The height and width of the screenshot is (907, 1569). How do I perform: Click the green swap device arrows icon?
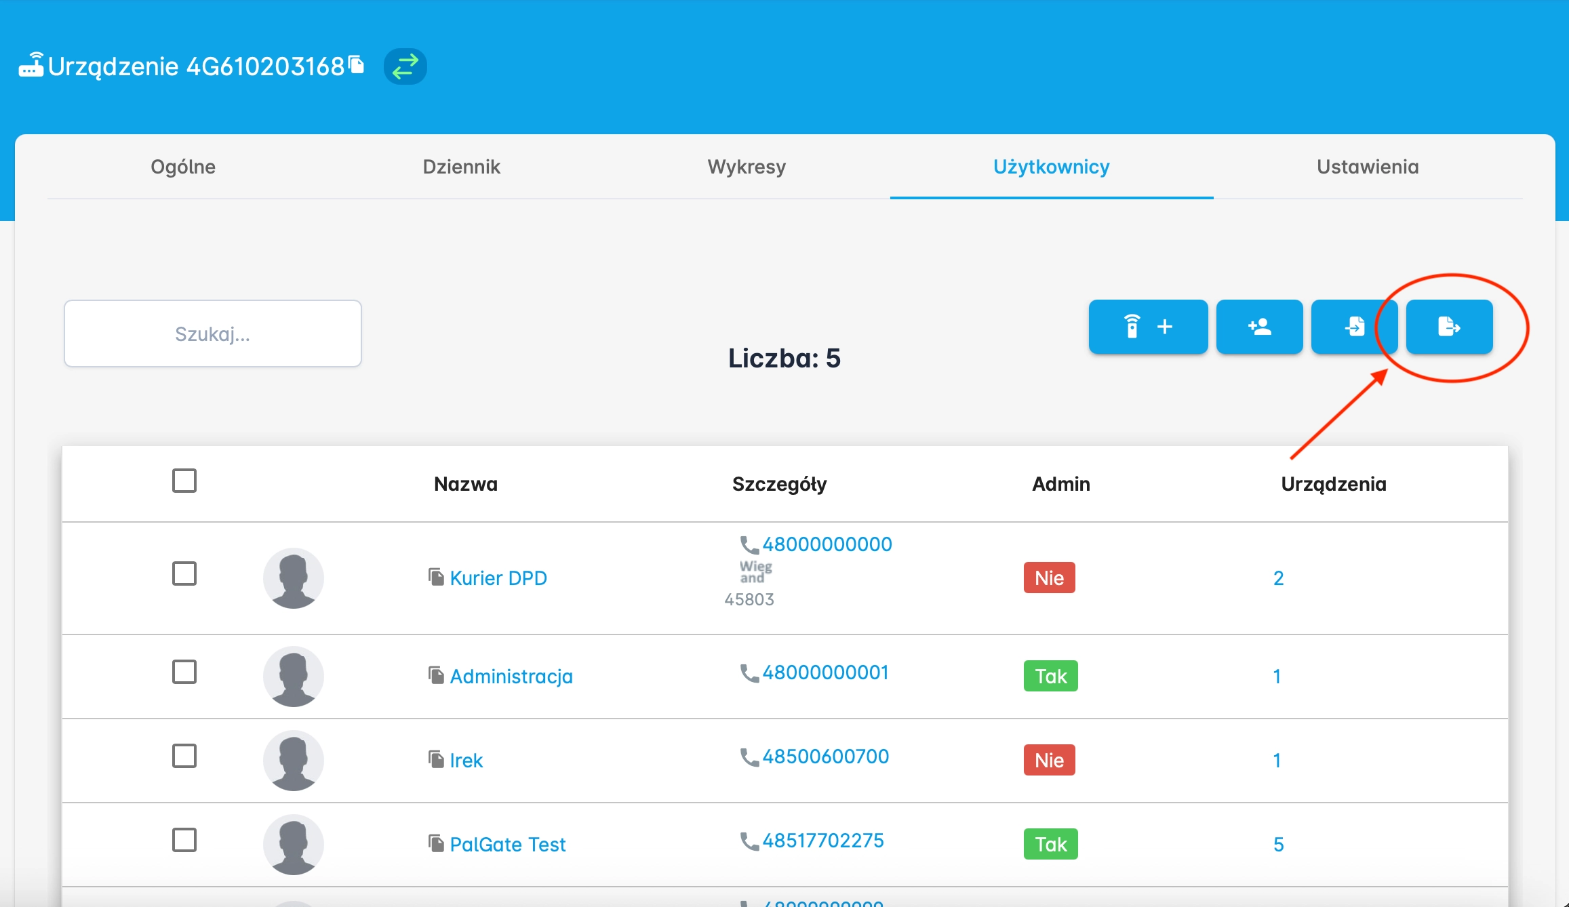point(405,66)
